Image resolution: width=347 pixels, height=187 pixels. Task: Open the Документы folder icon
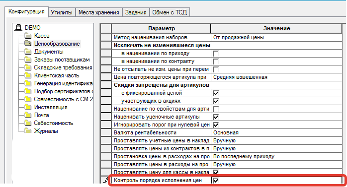[x=28, y=52]
